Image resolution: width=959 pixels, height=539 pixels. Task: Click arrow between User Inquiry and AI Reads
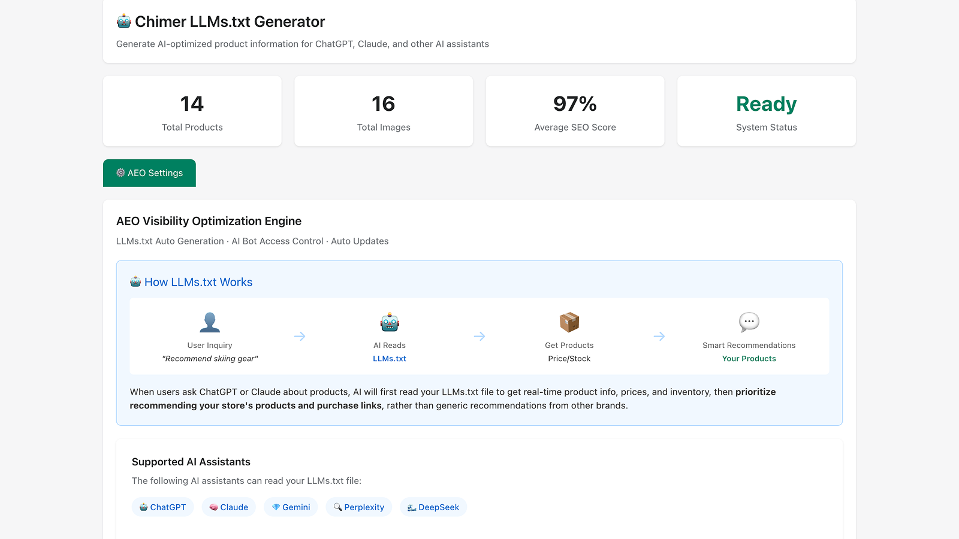[300, 337]
